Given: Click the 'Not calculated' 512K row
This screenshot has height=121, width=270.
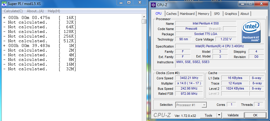Looking at the screenshot, I should tap(40, 41).
